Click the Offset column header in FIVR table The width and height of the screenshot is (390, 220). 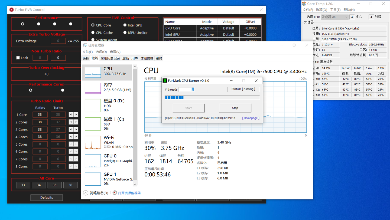pos(250,22)
